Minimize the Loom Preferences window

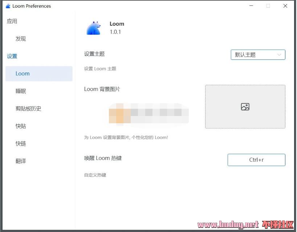click(x=251, y=6)
